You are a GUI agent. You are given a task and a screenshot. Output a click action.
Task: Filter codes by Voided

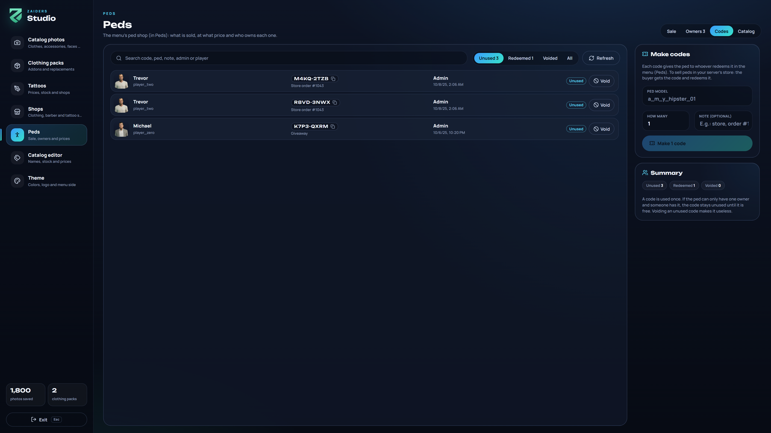click(550, 58)
